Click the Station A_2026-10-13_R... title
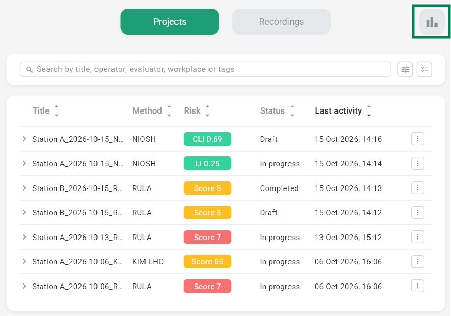 click(77, 237)
